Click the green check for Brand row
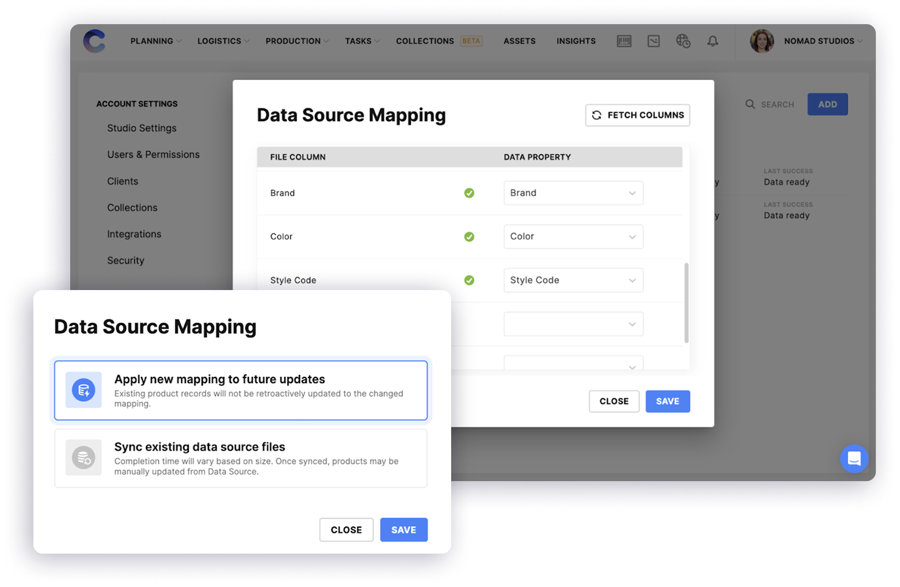This screenshot has width=900, height=587. point(470,193)
